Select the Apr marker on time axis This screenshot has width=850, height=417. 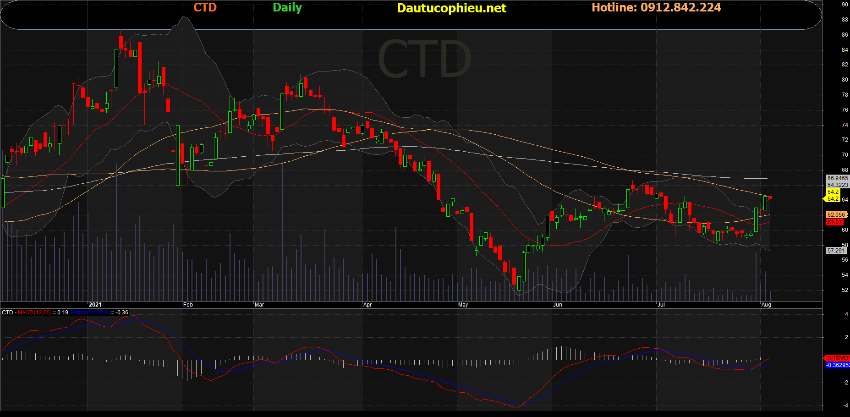(367, 305)
